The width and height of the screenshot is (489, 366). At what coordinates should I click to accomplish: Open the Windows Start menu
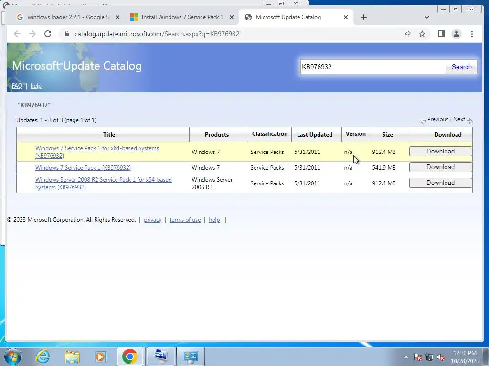[x=13, y=356]
